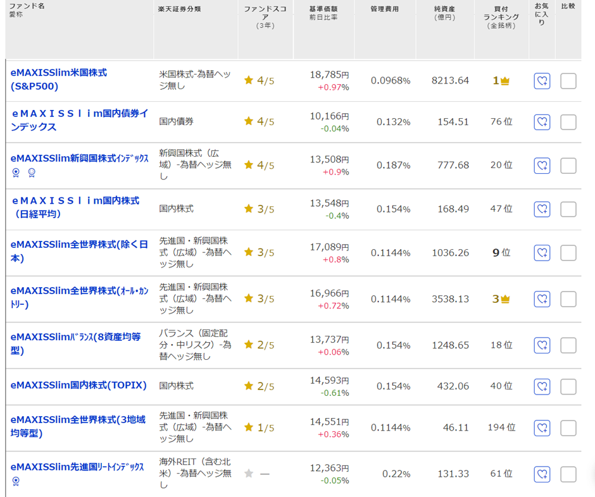This screenshot has height=497, width=595.
Task: Check compare box for 全世界株式(除く日本)
Action: tap(568, 253)
